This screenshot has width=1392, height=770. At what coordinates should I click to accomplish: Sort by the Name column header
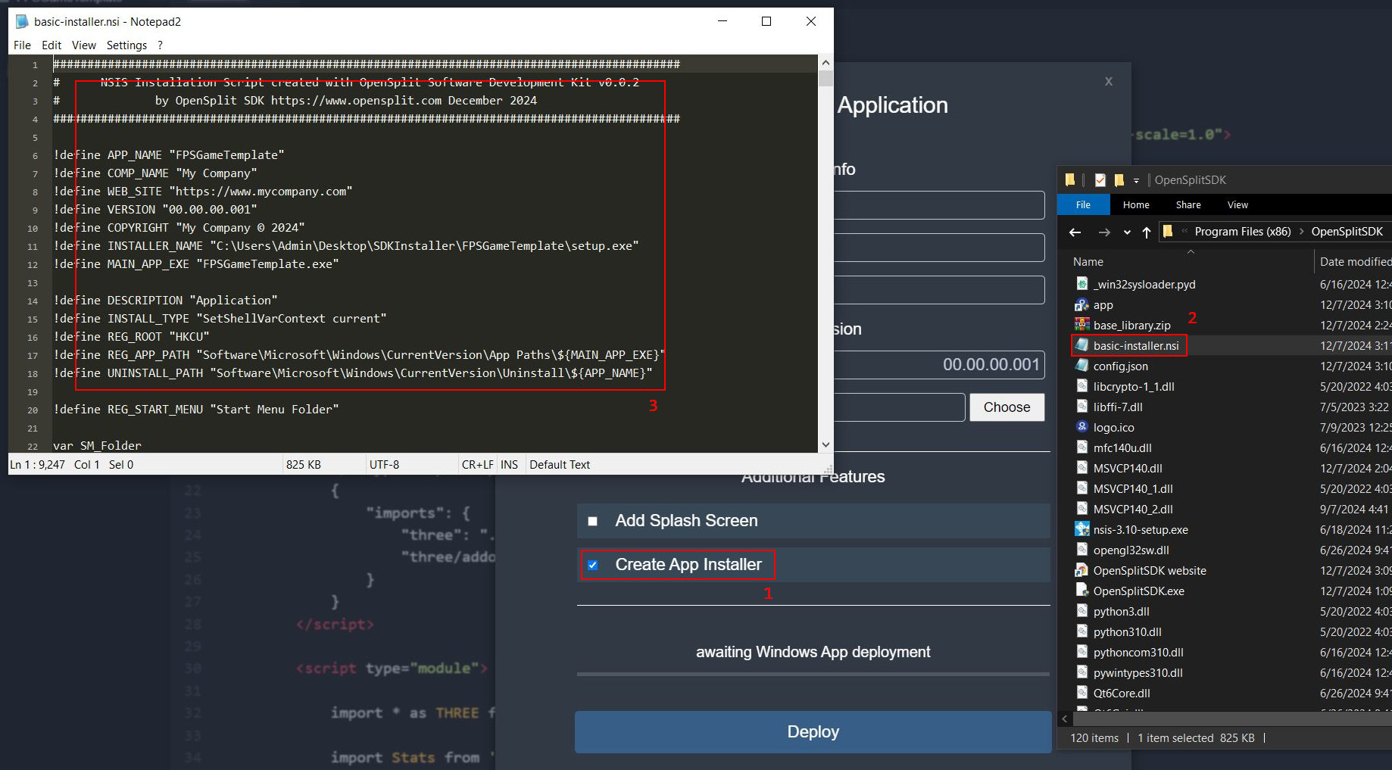coord(1088,262)
